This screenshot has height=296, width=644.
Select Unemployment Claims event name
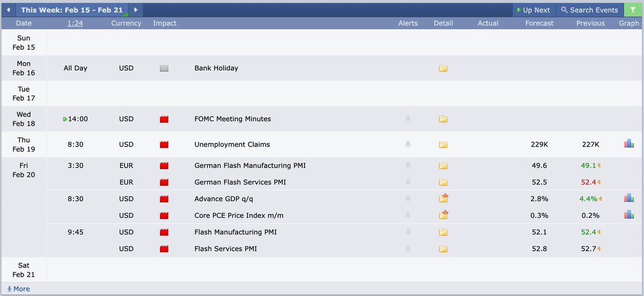232,144
